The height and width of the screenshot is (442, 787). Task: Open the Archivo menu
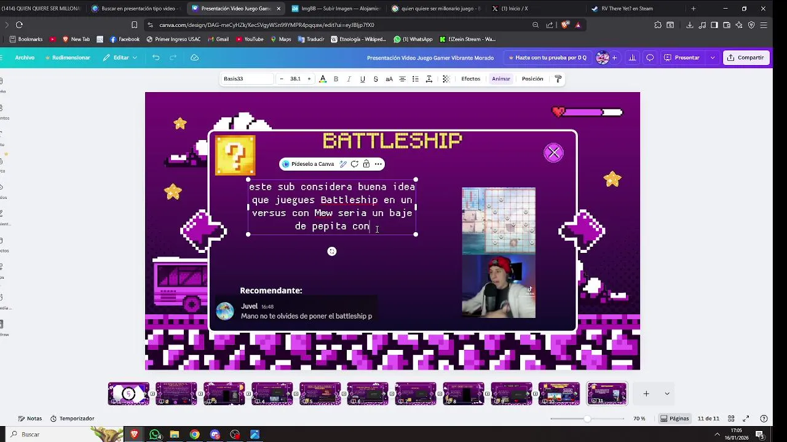coord(25,58)
